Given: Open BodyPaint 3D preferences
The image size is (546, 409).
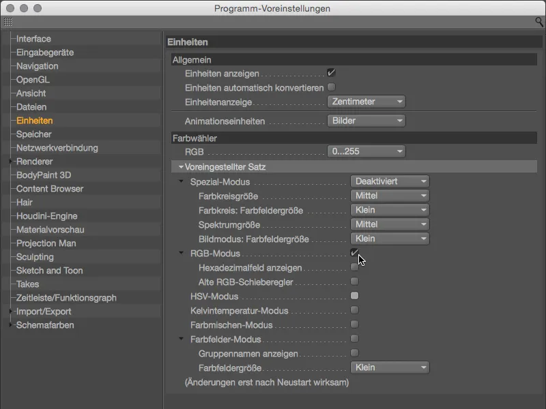Looking at the screenshot, I should (x=44, y=175).
